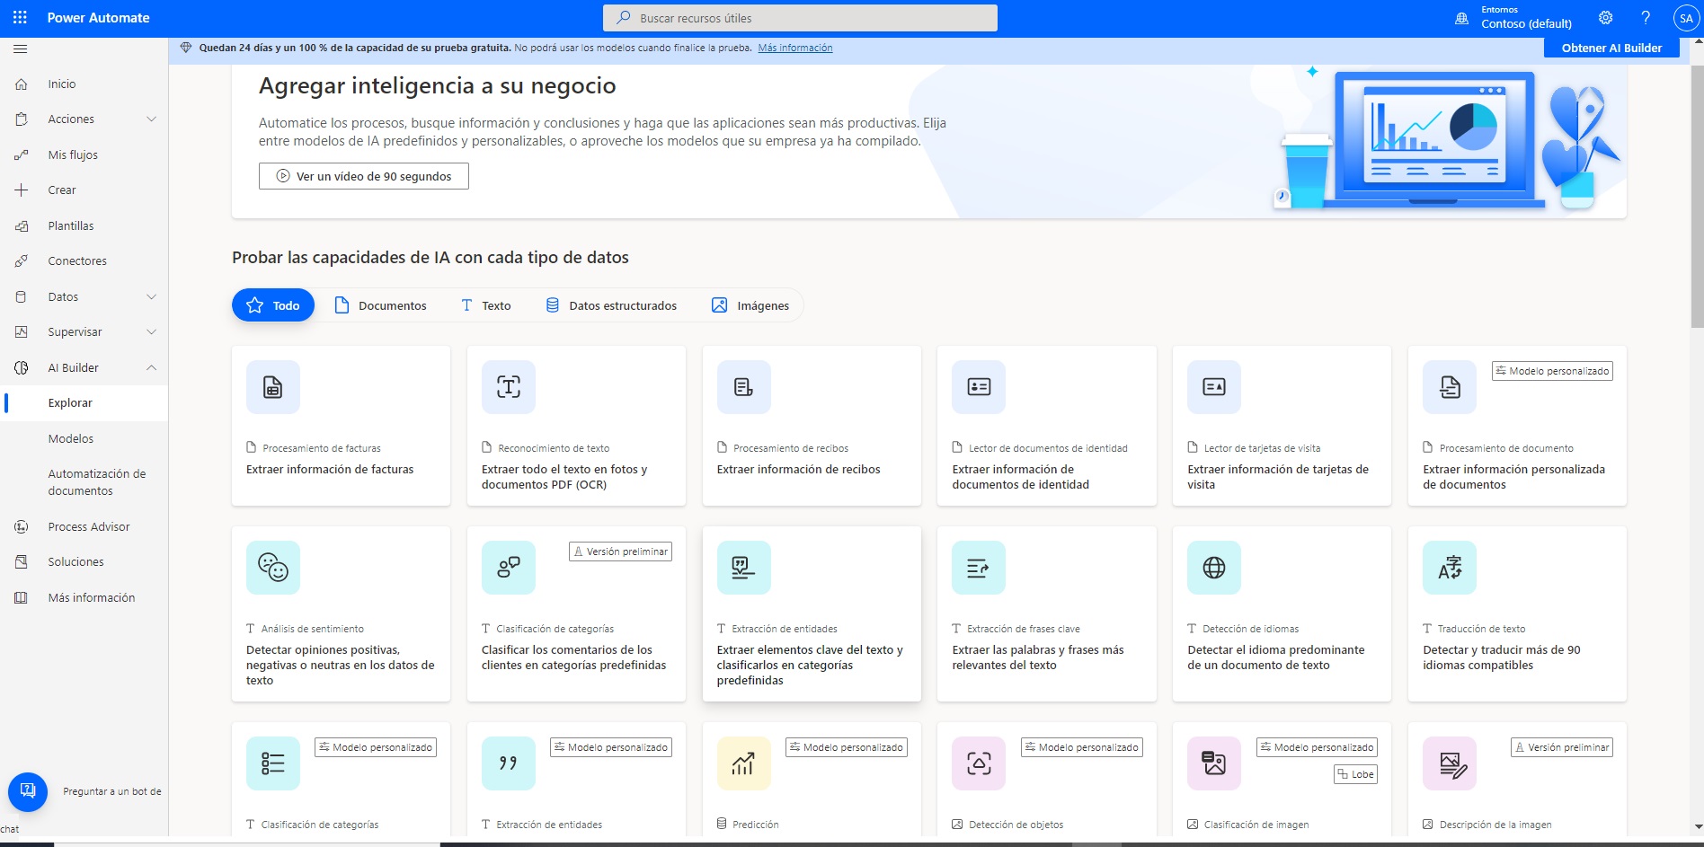Click the custom document processing card icon
The height and width of the screenshot is (847, 1704).
pos(1450,387)
